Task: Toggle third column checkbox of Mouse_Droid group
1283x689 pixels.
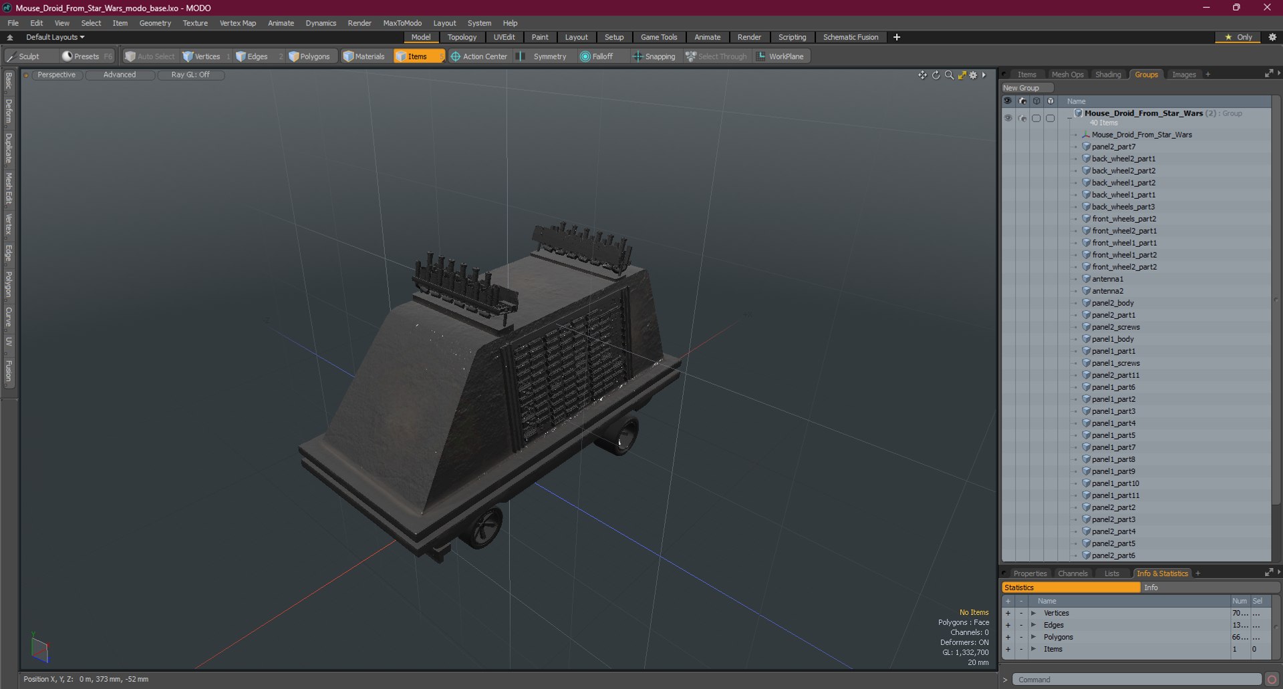Action: pos(1036,118)
